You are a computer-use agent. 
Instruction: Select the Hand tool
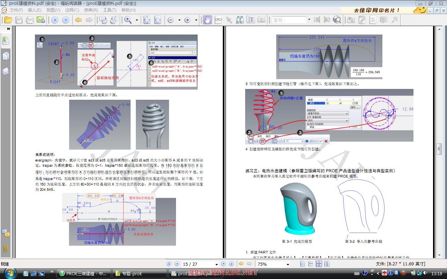[207, 20]
